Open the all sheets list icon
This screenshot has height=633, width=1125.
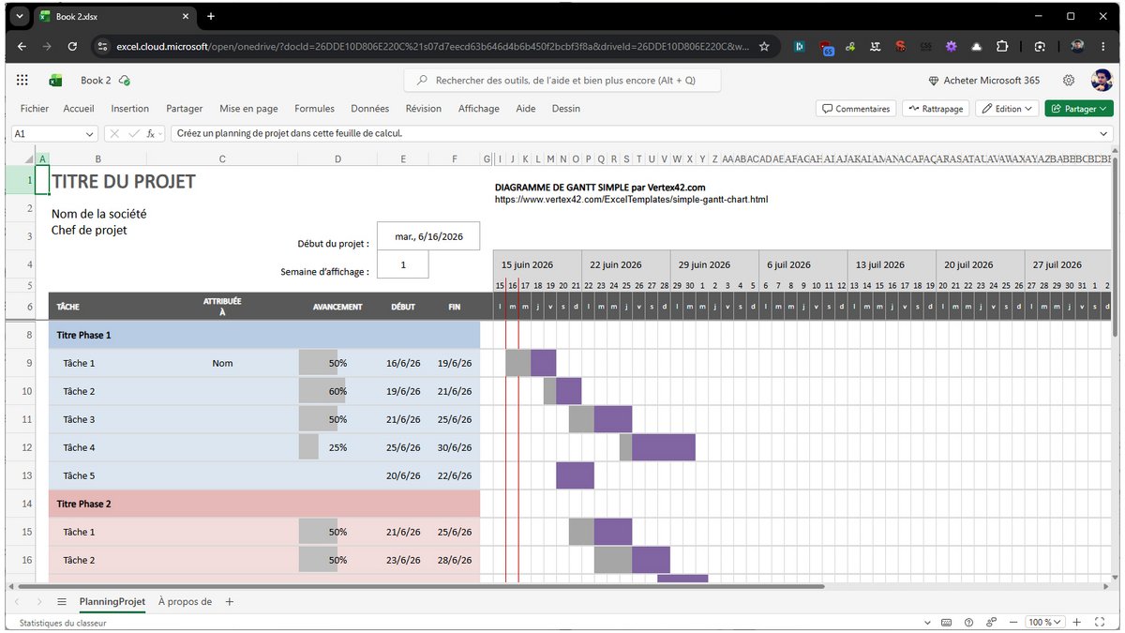tap(62, 601)
